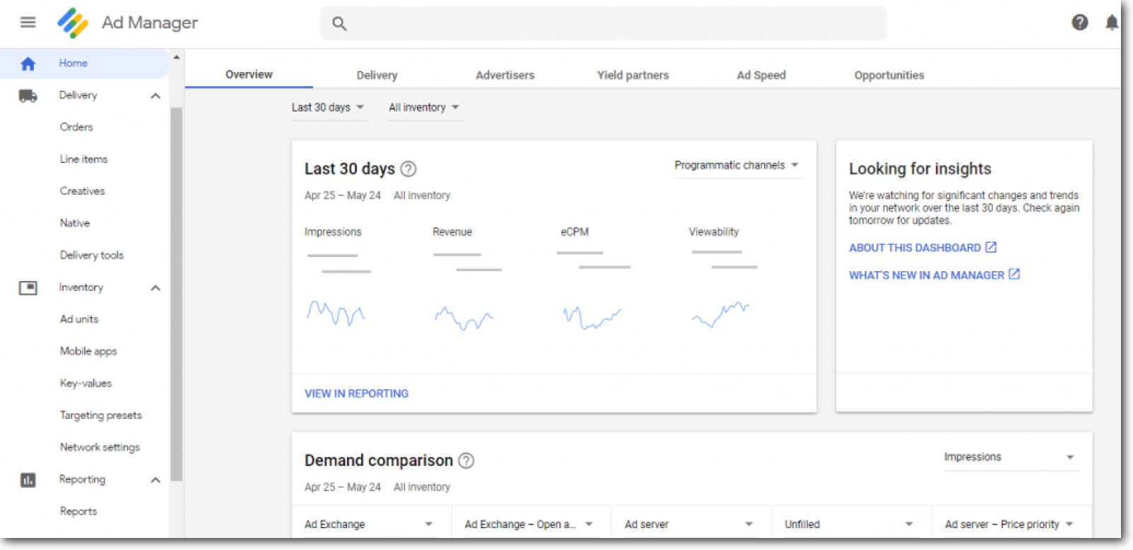Screen dimensions: 1133x550
Task: Open Network settings in the sidebar
Action: point(100,447)
